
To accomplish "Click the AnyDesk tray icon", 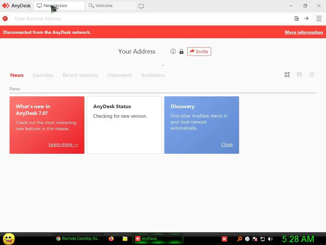I will pos(224,239).
